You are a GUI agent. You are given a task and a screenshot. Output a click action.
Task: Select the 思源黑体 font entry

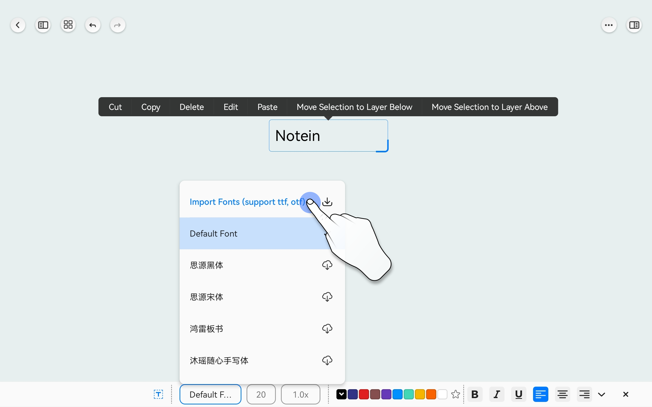coord(262,265)
